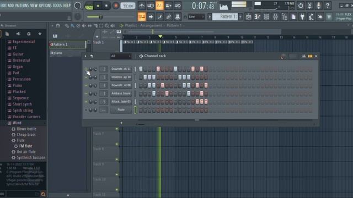353x198 pixels.
Task: Pause playback with the pause button
Action: coord(98,5)
